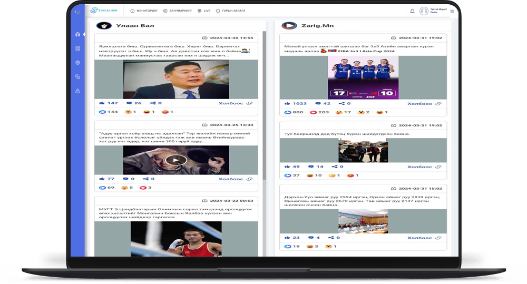
Task: Open the Мониторинг menu item
Action: pyautogui.click(x=144, y=11)
